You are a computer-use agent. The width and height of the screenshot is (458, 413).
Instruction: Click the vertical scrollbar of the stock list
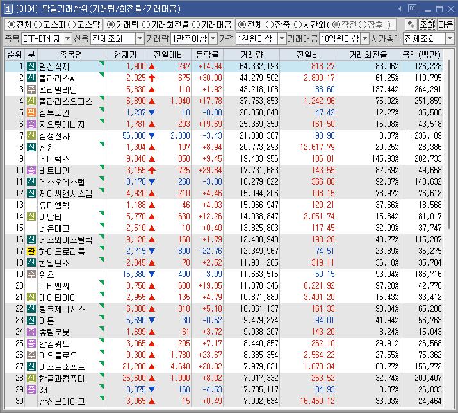[x=448, y=144]
